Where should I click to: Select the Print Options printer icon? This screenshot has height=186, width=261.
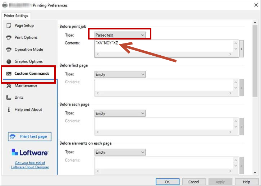(9, 38)
